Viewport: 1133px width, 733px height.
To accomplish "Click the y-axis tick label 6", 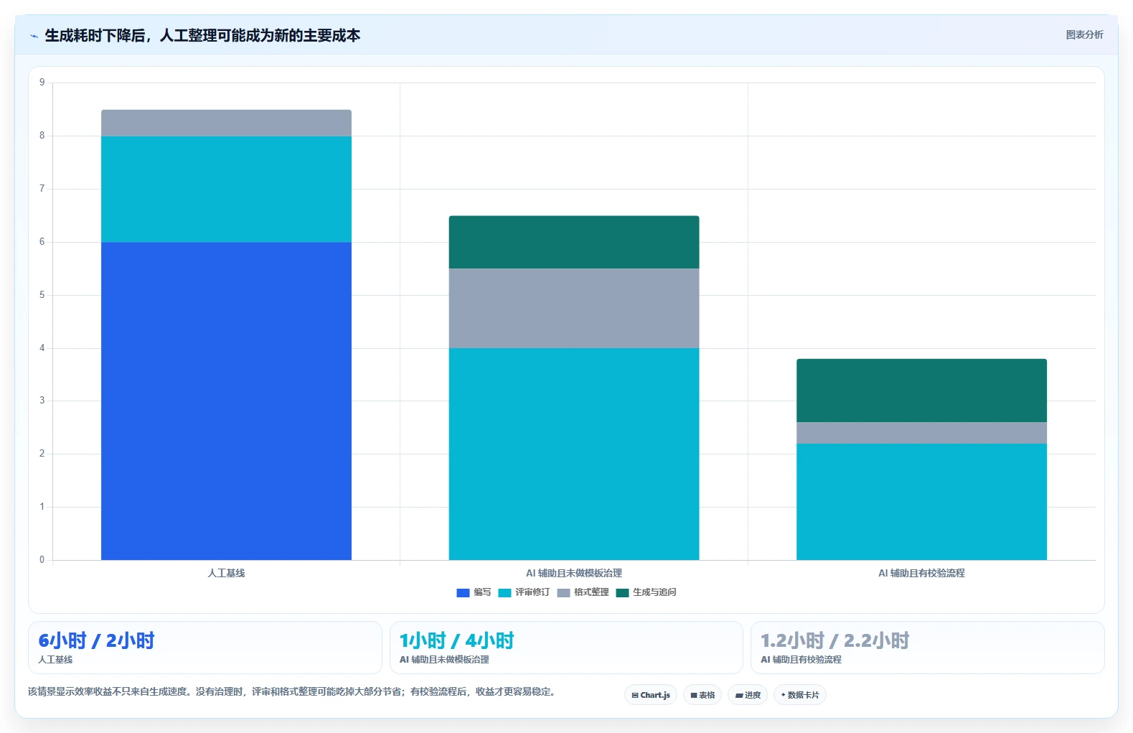I will [42, 242].
